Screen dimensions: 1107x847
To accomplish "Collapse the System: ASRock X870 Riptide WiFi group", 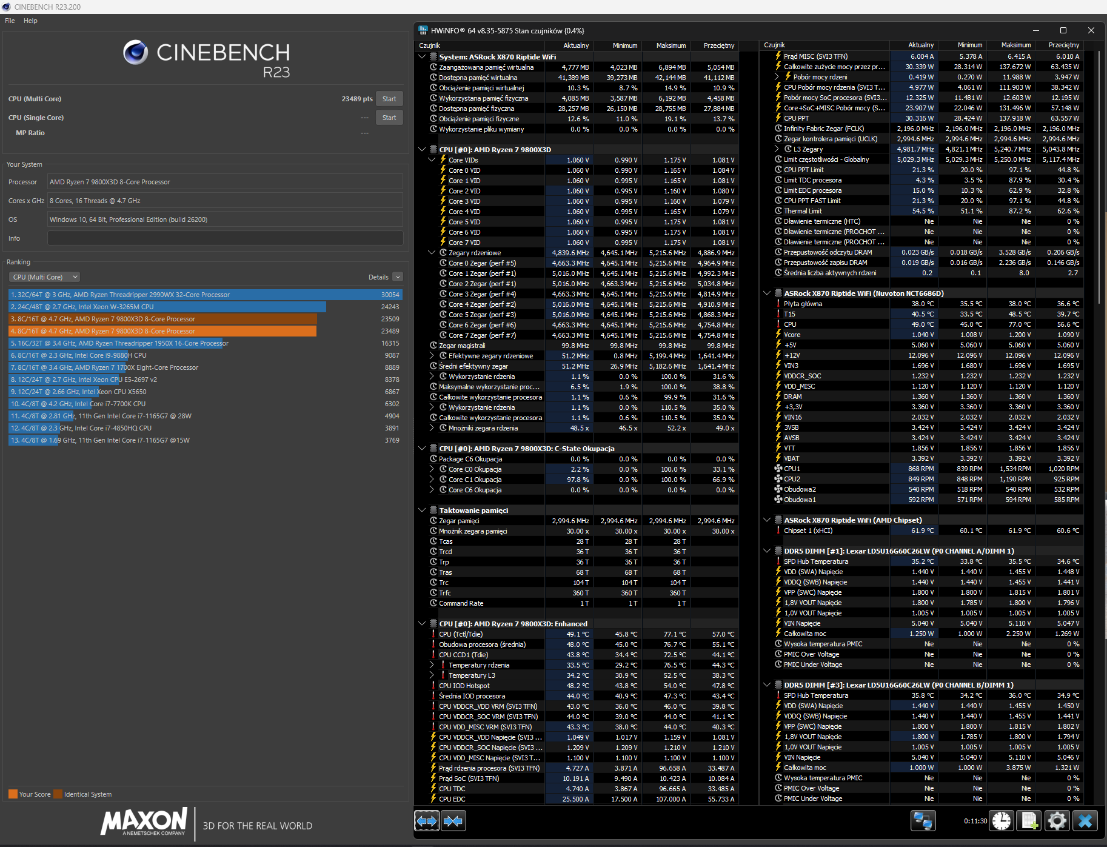I will point(422,57).
